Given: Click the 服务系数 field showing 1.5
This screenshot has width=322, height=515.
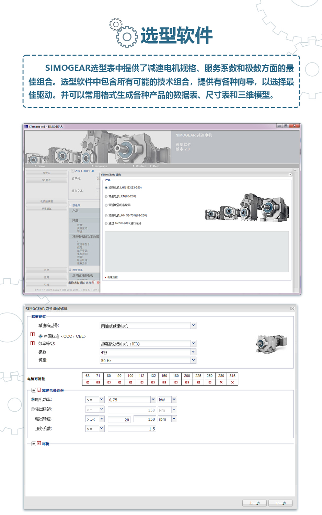Looking at the screenshot, I should coord(132,428).
